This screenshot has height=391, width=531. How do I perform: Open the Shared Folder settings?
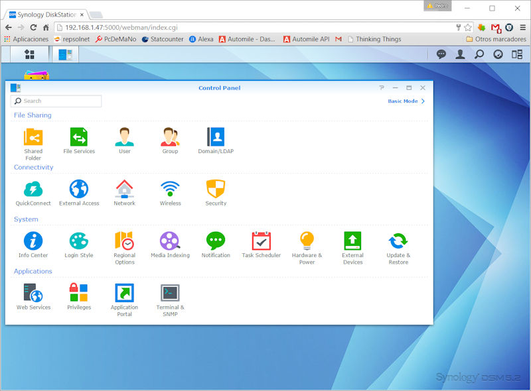pyautogui.click(x=33, y=144)
